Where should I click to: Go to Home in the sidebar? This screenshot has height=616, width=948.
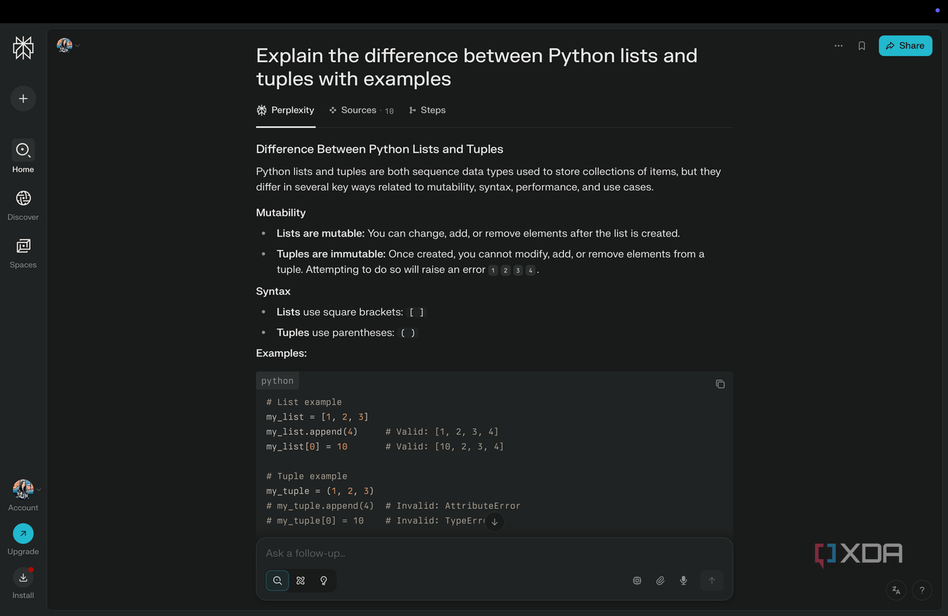[x=23, y=156]
